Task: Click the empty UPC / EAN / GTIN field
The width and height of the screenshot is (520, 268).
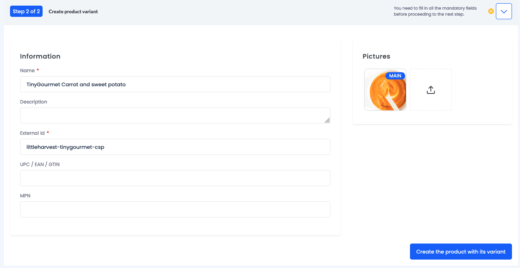Action: pos(175,178)
